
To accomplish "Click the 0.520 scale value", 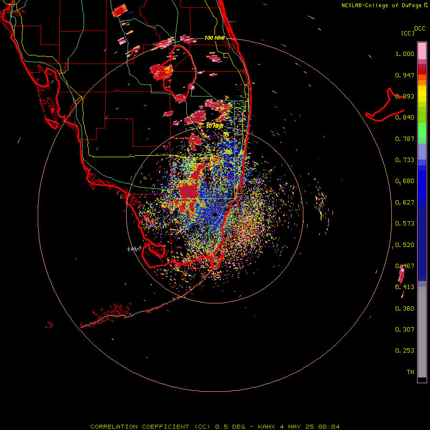I will click(405, 245).
